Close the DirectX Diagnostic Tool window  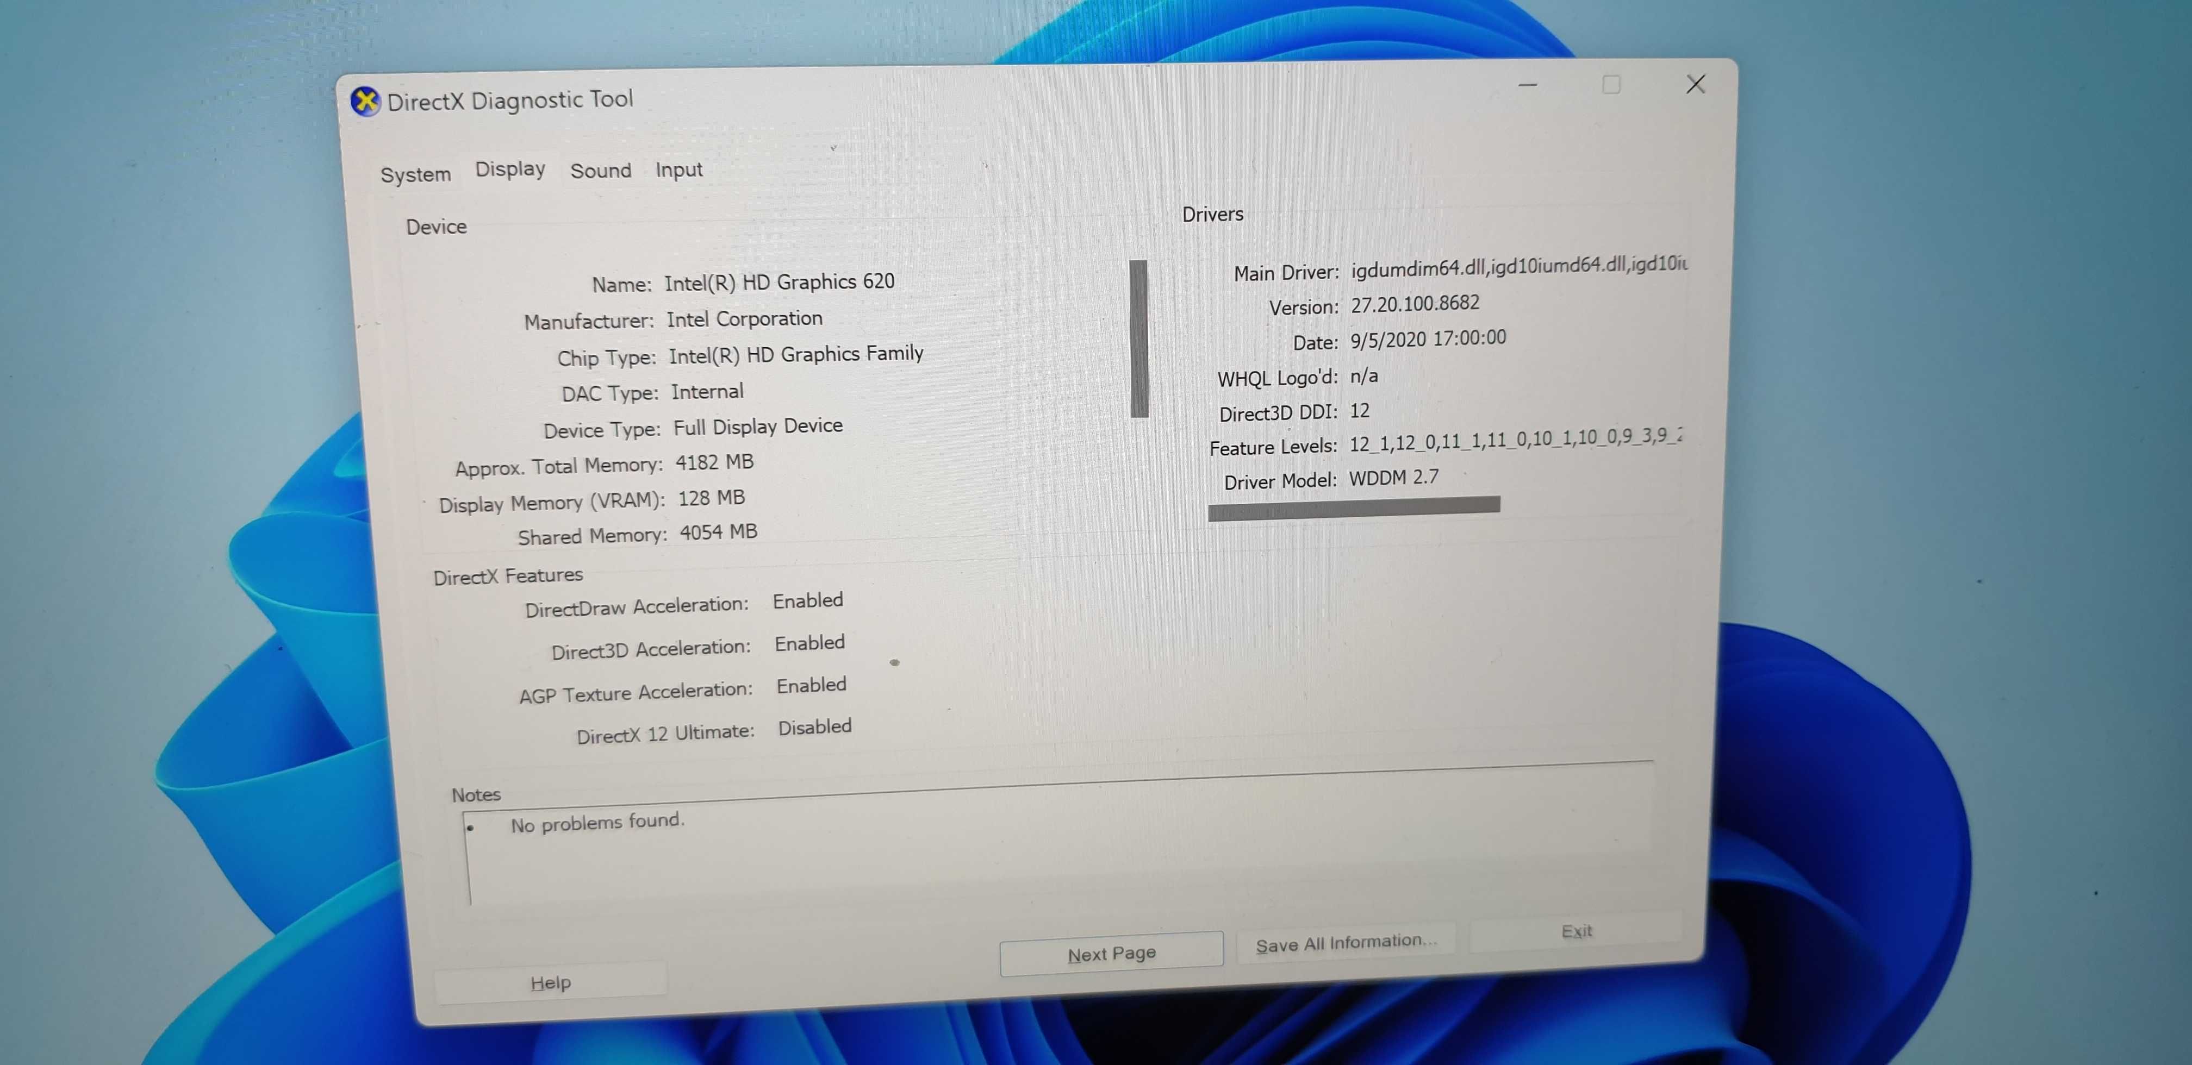coord(1695,83)
